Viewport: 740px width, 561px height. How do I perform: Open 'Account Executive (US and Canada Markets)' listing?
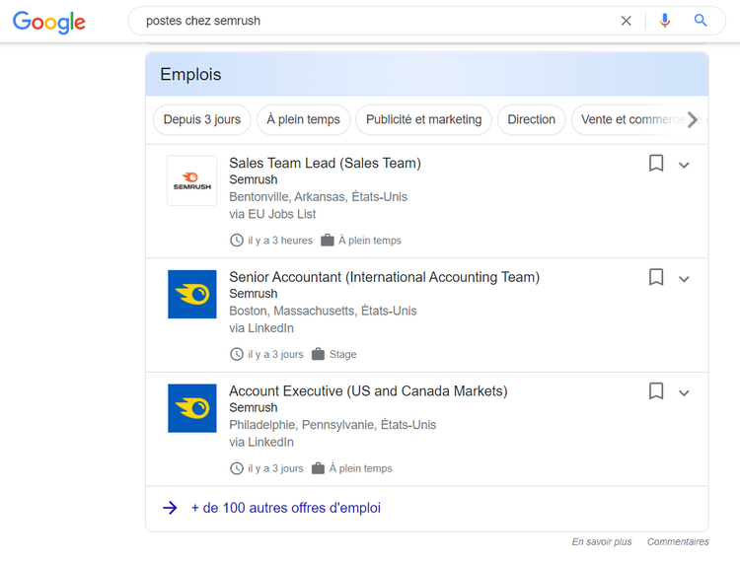click(x=369, y=391)
